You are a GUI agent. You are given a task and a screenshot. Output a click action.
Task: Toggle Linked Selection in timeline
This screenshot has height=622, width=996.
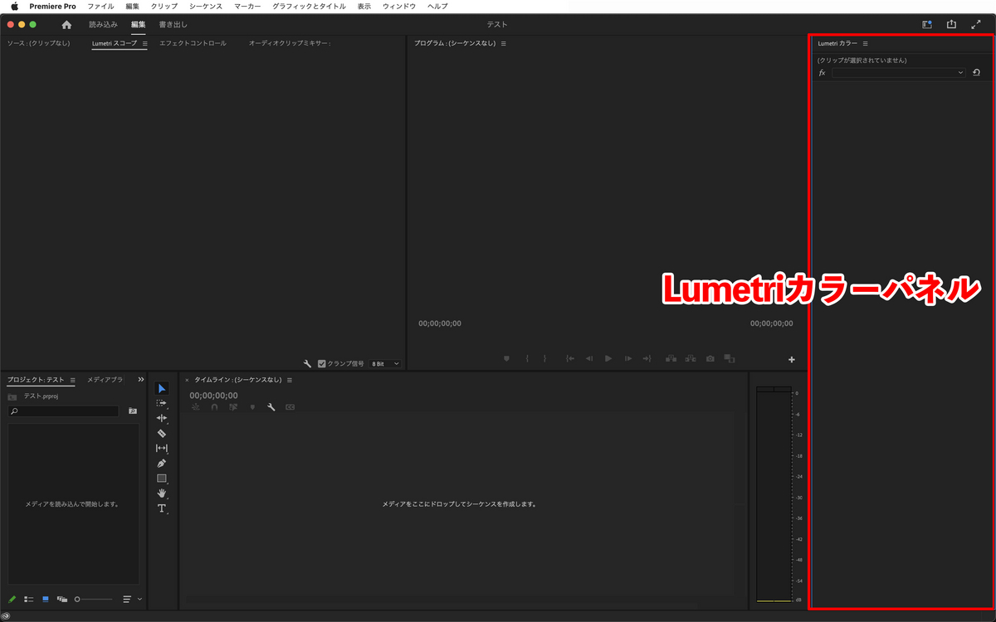pos(233,407)
